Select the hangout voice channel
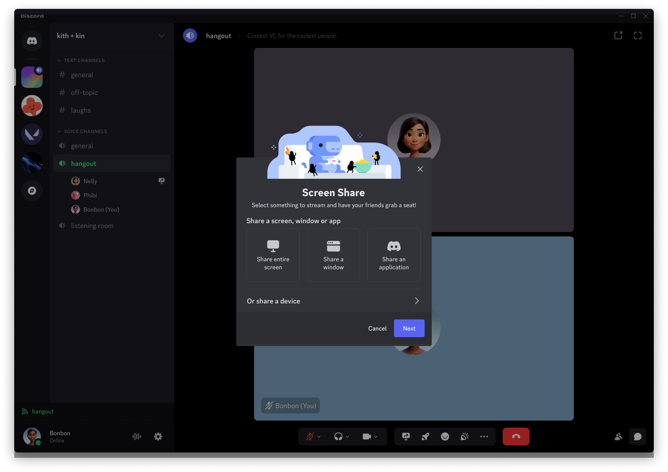The image size is (668, 472). click(112, 164)
